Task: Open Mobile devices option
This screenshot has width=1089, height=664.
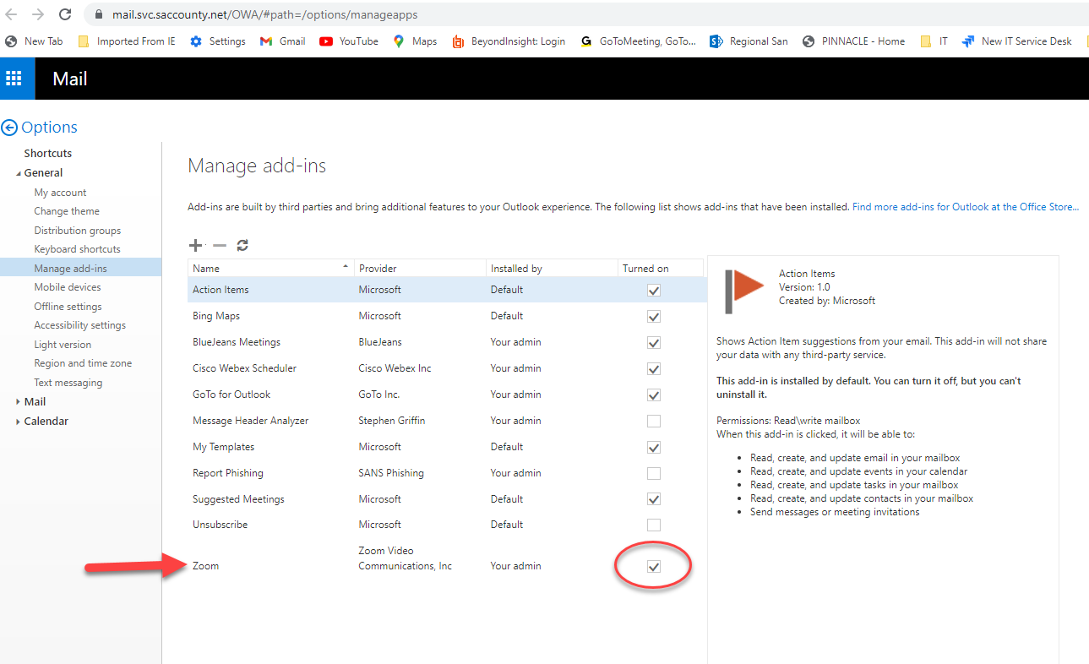Action: click(x=68, y=287)
